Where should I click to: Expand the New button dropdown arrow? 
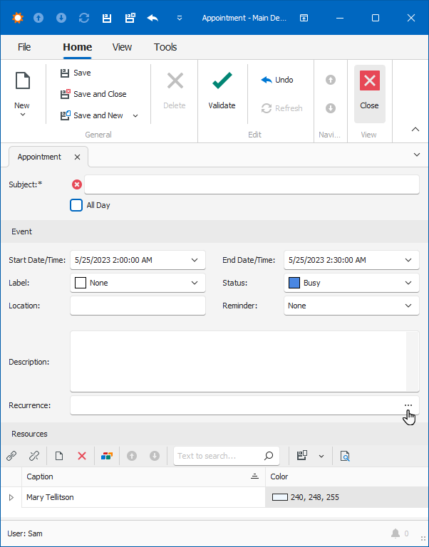(23, 115)
